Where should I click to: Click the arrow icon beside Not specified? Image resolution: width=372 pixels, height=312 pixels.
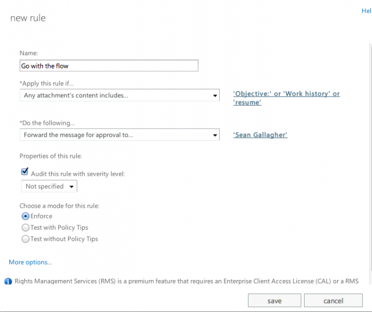click(x=71, y=187)
